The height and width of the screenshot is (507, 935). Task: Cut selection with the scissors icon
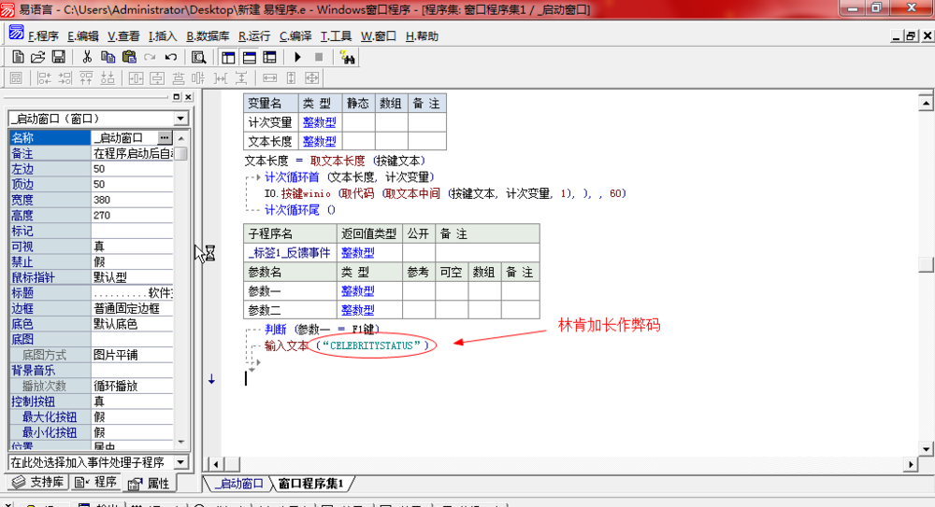pos(87,57)
